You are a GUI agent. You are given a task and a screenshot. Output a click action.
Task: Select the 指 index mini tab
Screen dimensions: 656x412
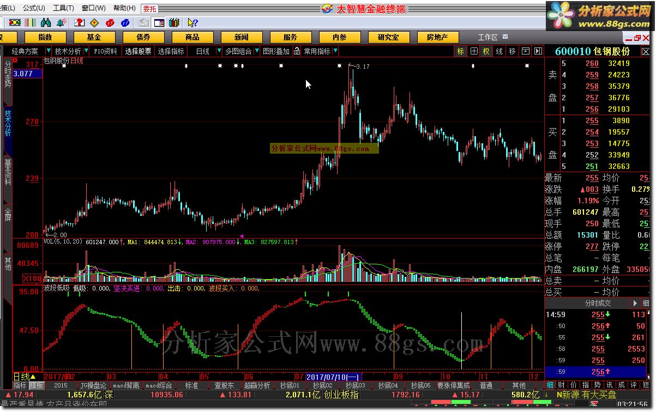pos(584,385)
